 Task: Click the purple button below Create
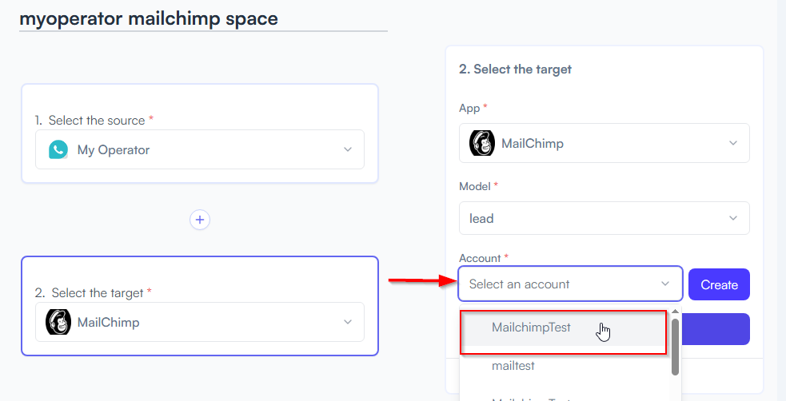click(718, 329)
